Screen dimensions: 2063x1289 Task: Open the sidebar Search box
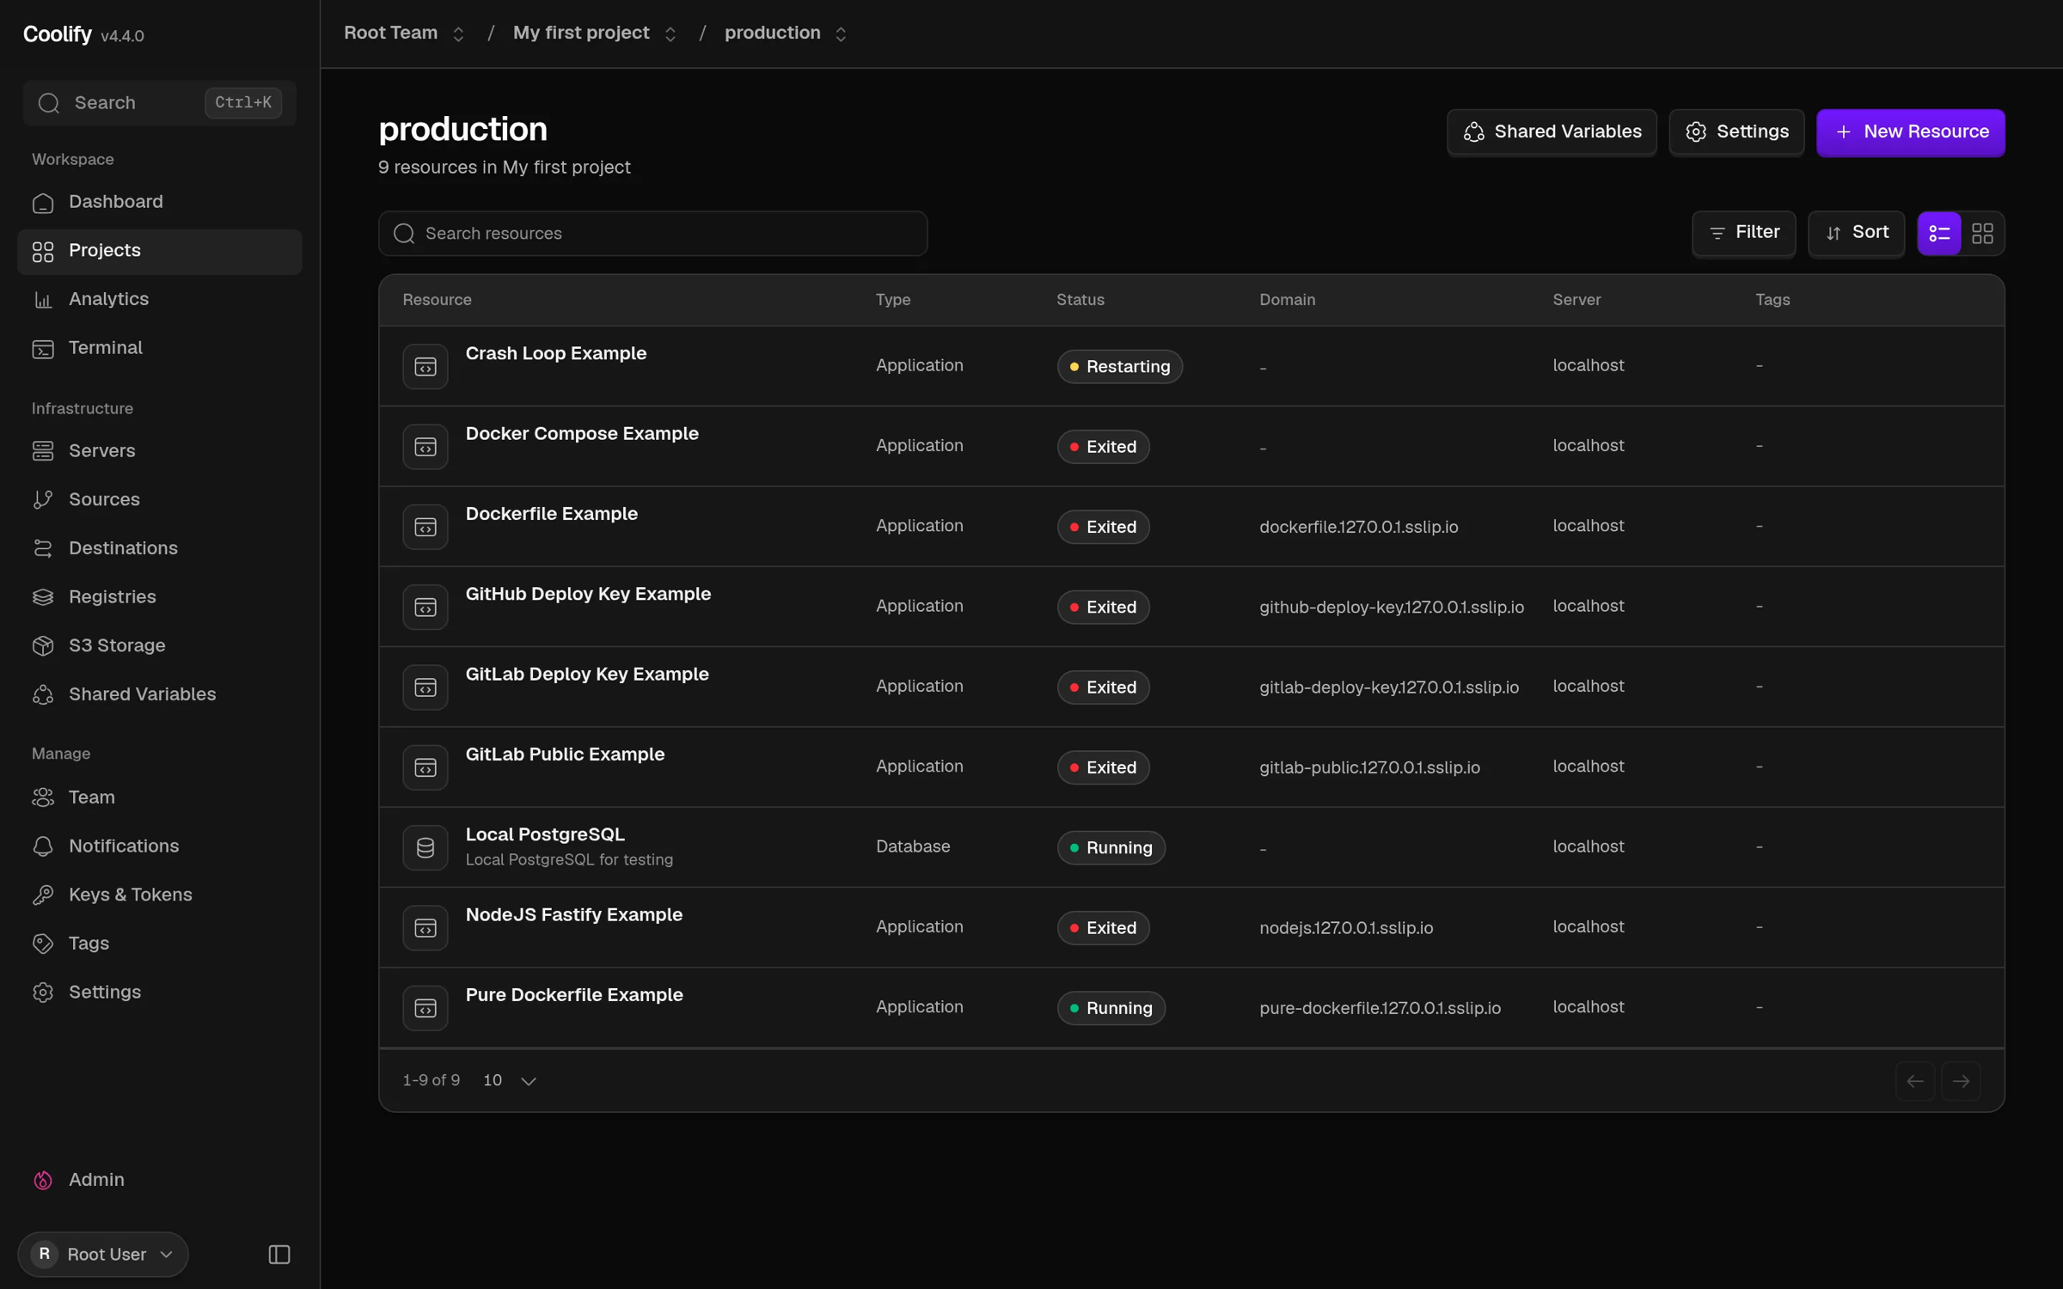click(159, 103)
